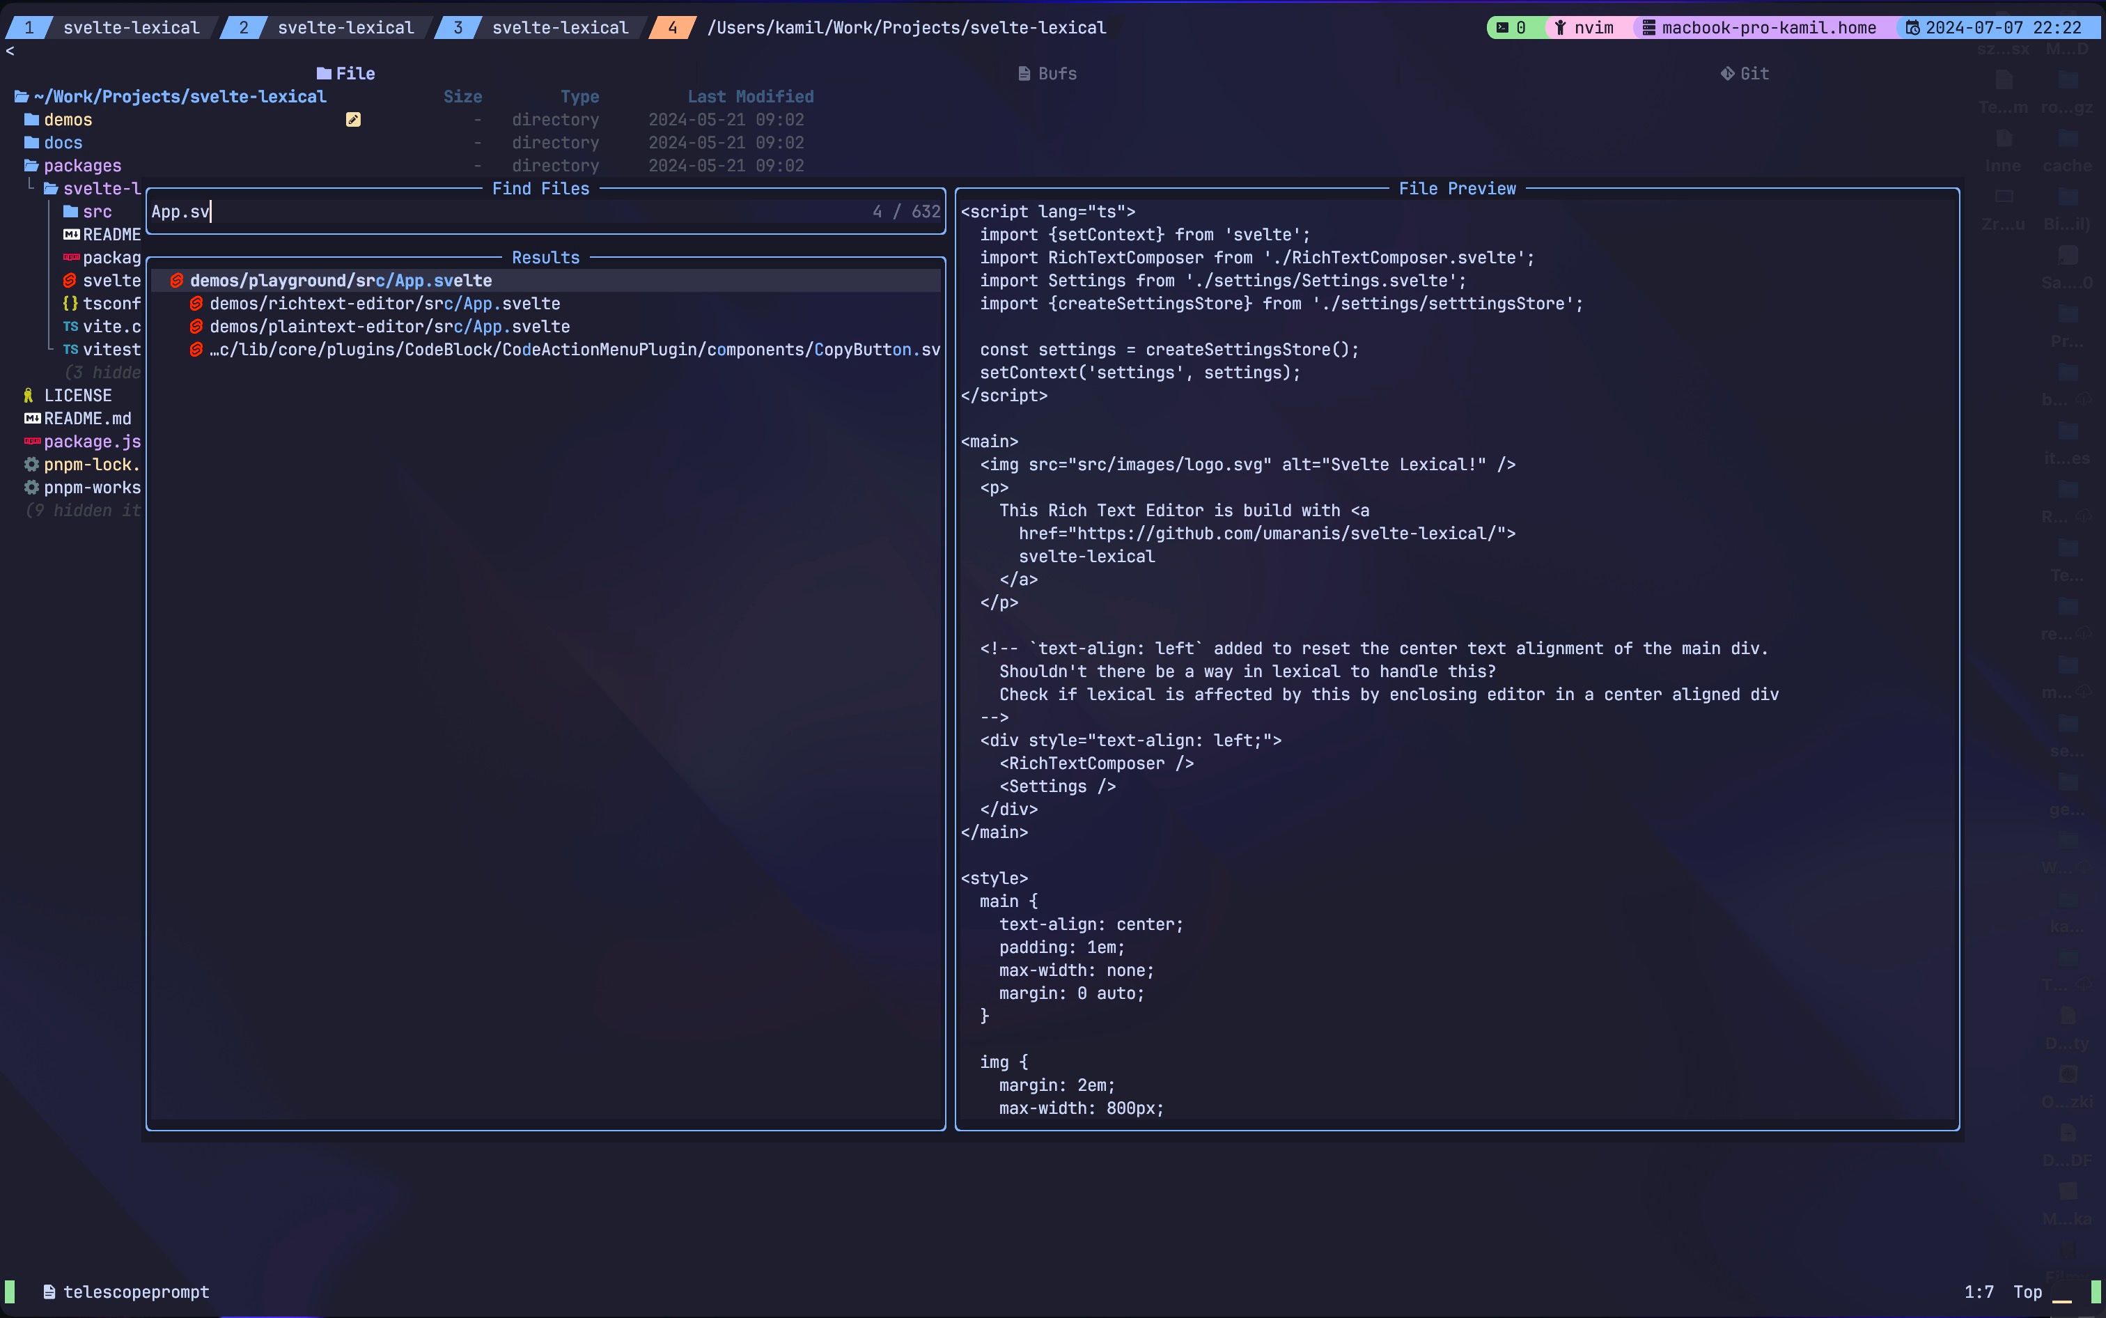The image size is (2106, 1318).
Task: Click the markdown icon next to README.md
Action: coord(32,419)
